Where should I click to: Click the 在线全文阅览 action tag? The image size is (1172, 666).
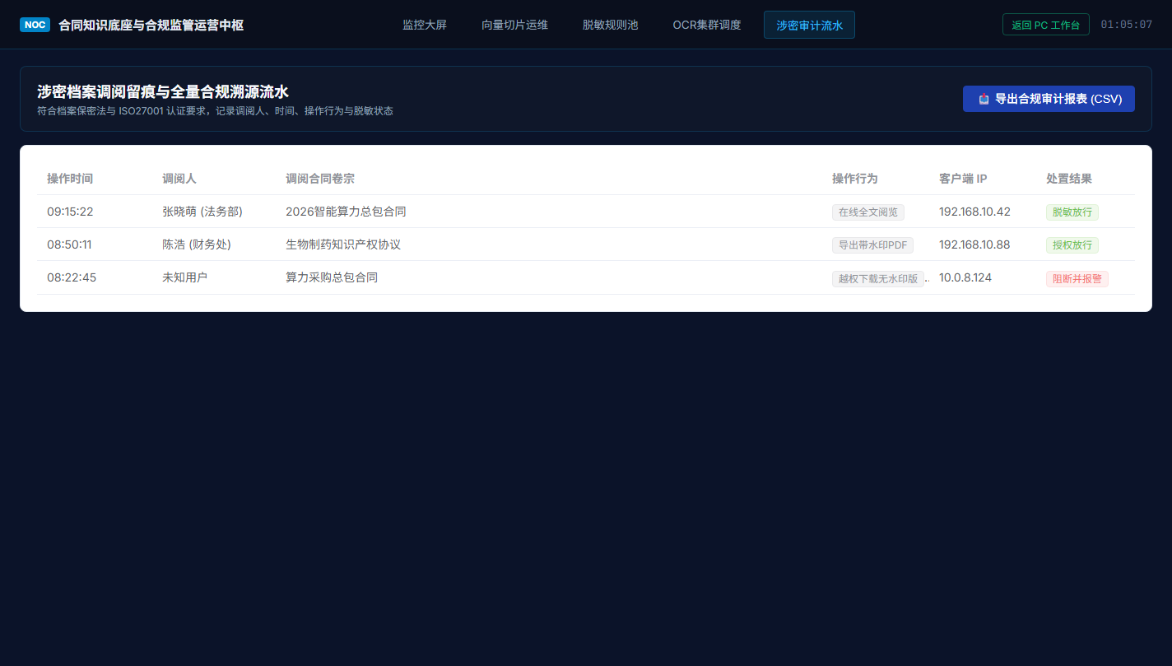tap(868, 212)
